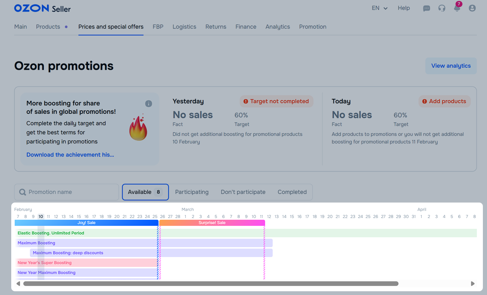
Task: Open the Analytics menu item
Action: [278, 27]
